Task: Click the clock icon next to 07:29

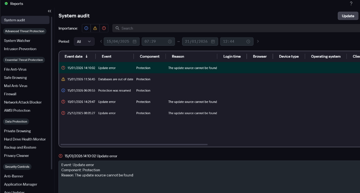Action: (x=170, y=41)
